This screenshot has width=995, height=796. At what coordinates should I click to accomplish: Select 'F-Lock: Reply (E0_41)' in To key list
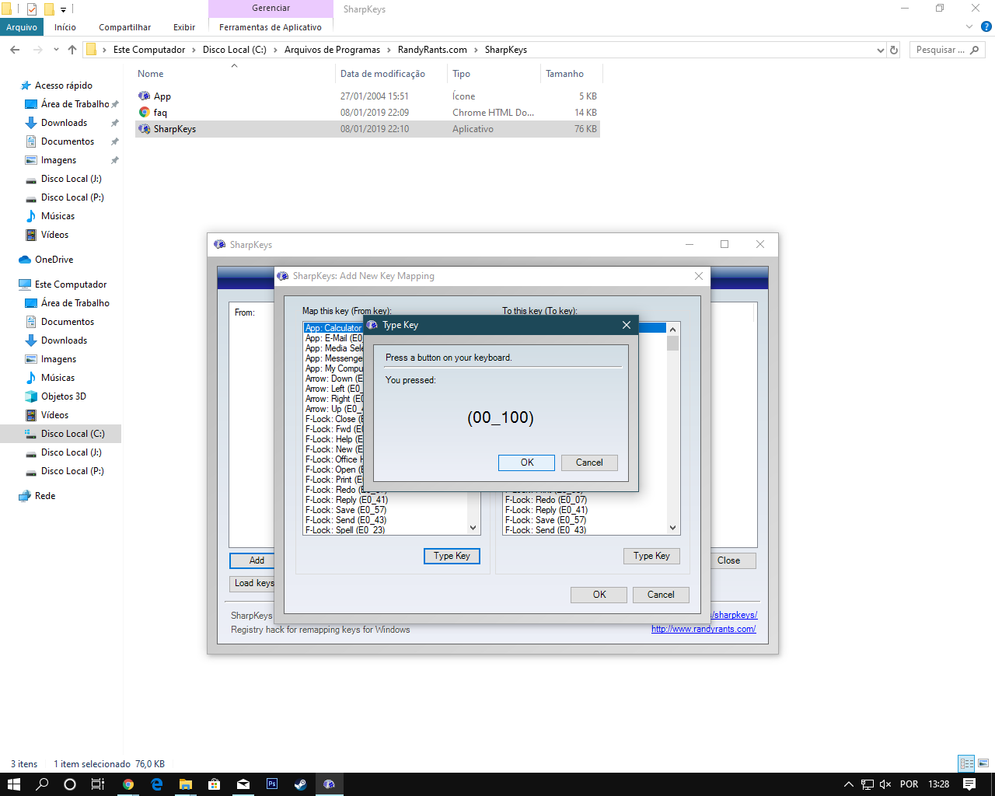tap(546, 510)
